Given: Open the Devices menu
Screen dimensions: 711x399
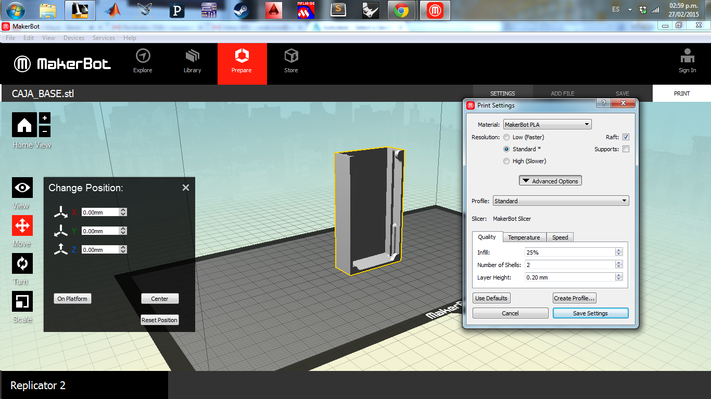Looking at the screenshot, I should click(x=74, y=38).
